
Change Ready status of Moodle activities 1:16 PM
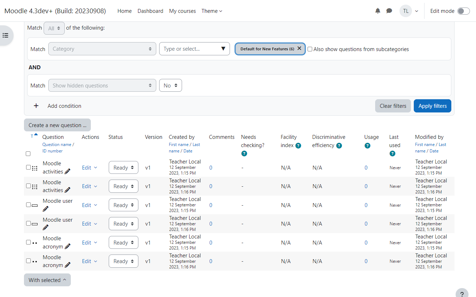[x=123, y=186]
